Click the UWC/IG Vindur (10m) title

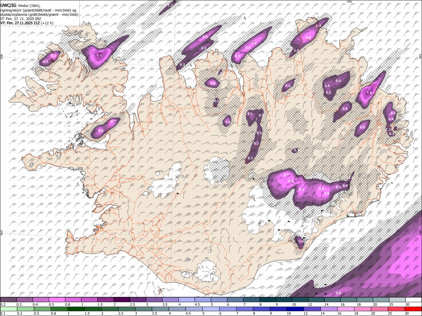(x=20, y=5)
